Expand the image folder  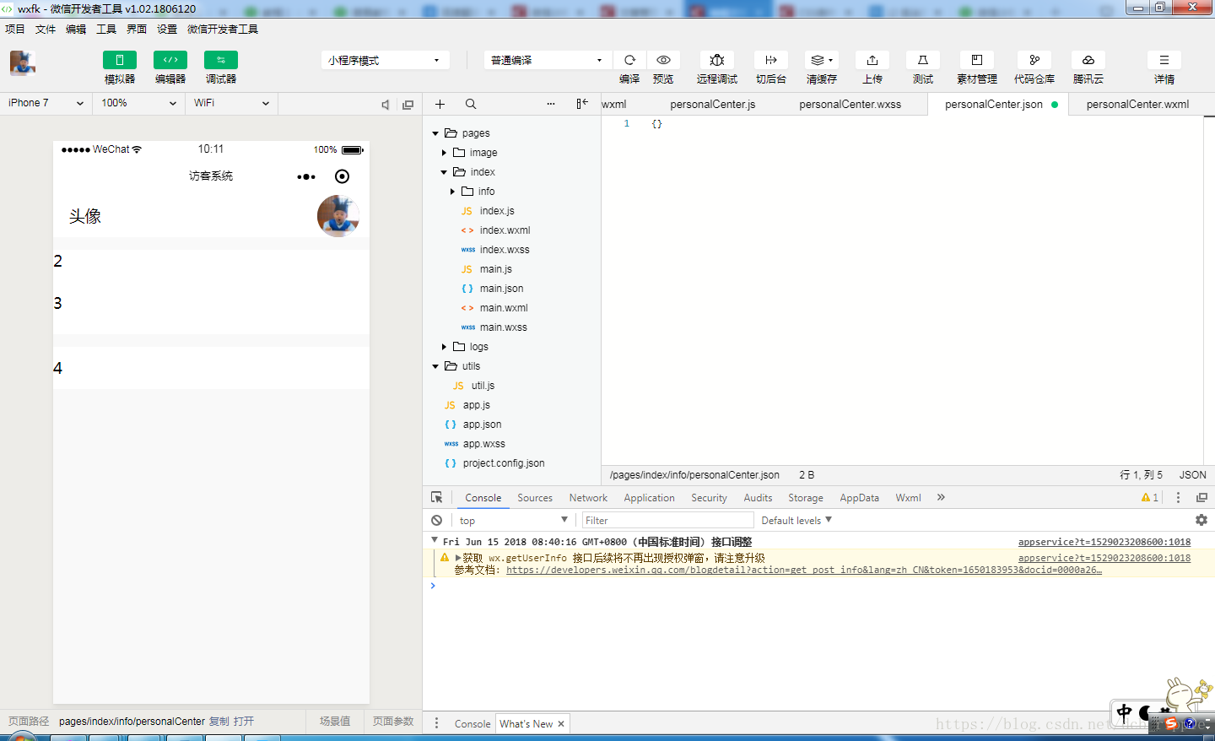click(444, 153)
